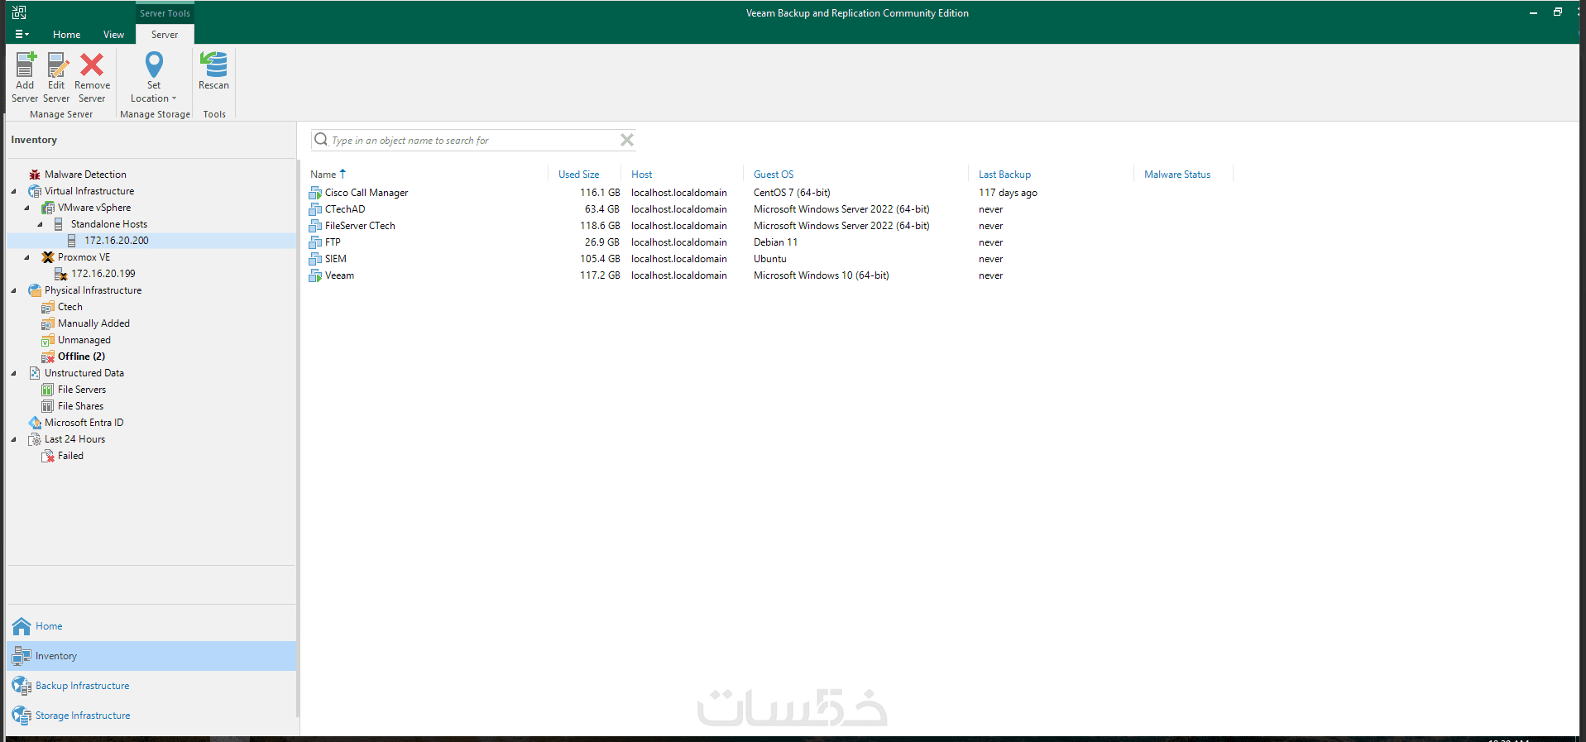This screenshot has width=1586, height=742.
Task: Sort the list by Malware Status column header
Action: pos(1177,175)
